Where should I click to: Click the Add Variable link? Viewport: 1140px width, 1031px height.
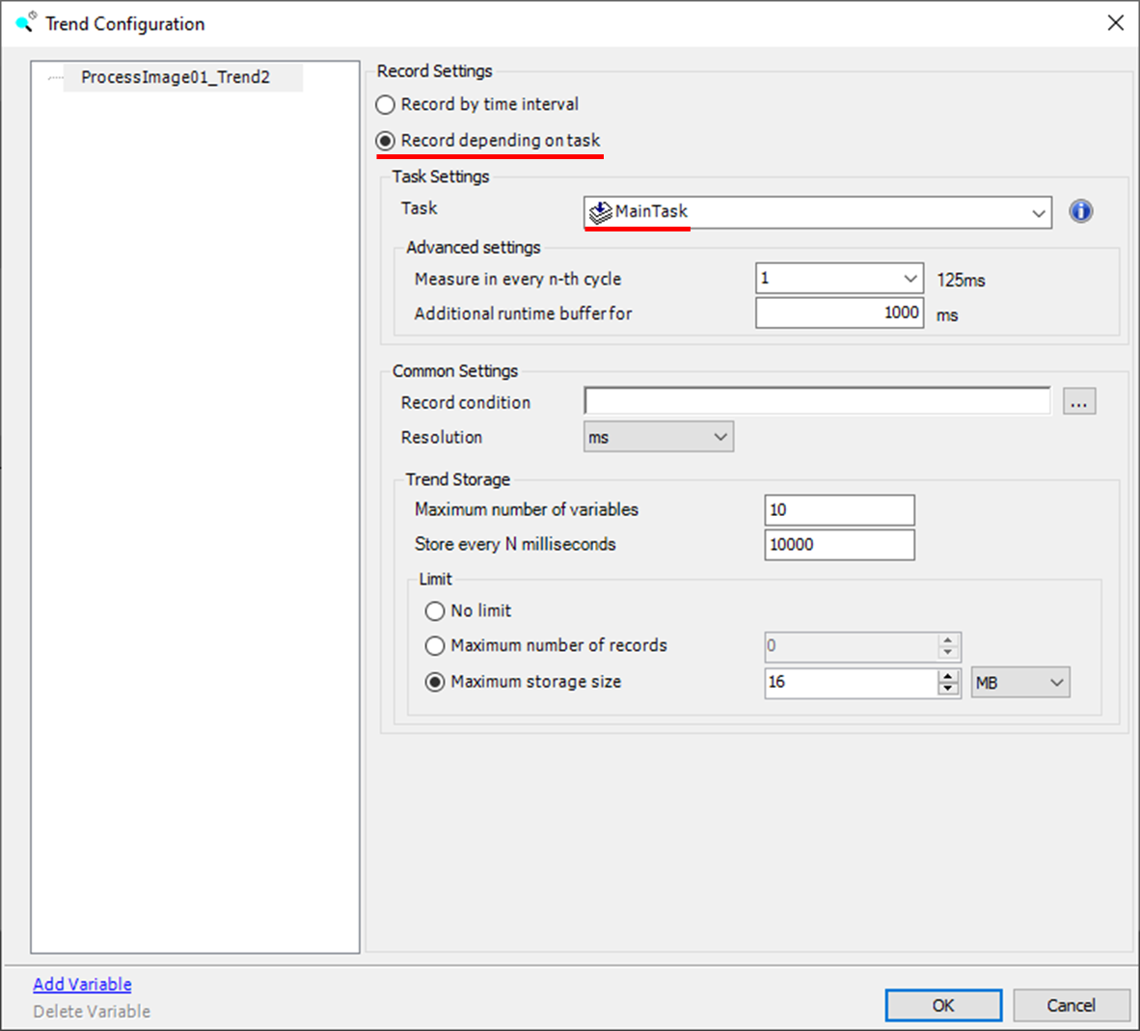(x=82, y=984)
